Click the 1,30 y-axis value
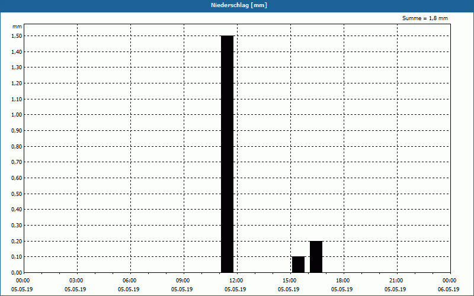This screenshot has height=296, width=474. (17, 67)
